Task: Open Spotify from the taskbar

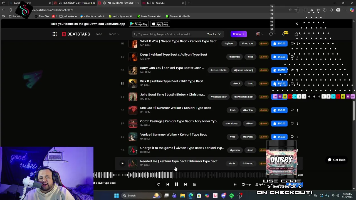Action: [231, 196]
